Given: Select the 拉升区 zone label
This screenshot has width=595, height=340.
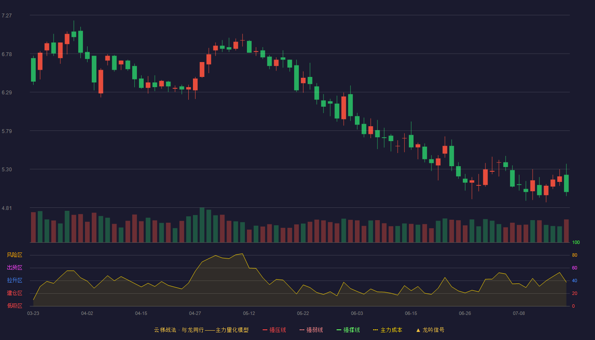Looking at the screenshot, I should (14, 280).
